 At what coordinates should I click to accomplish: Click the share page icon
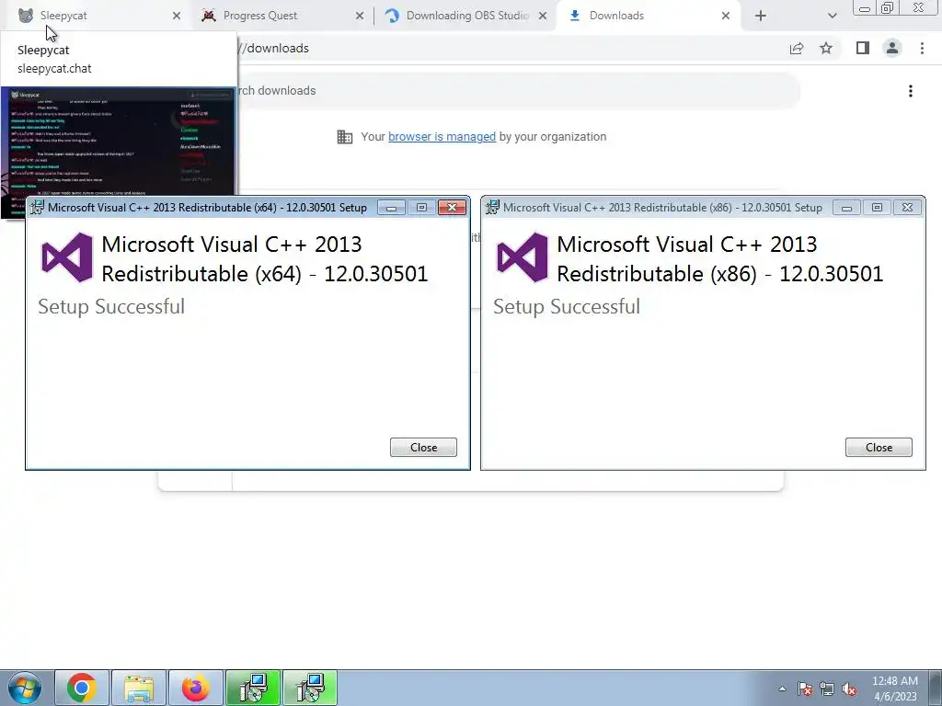coord(797,49)
